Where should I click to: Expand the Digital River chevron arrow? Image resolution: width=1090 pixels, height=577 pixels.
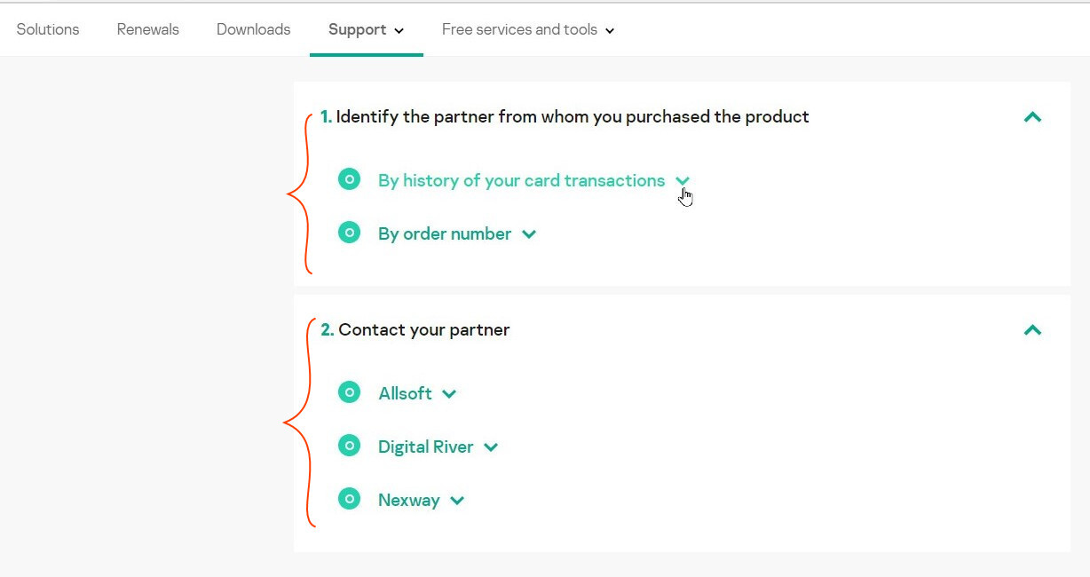pos(491,447)
